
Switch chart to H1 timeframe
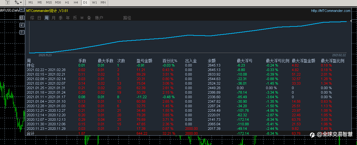point(67,3)
